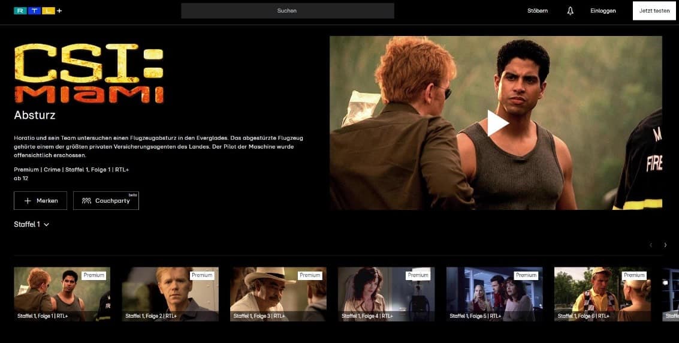
Task: Show next episodes with the right arrow
Action: pyautogui.click(x=666, y=245)
